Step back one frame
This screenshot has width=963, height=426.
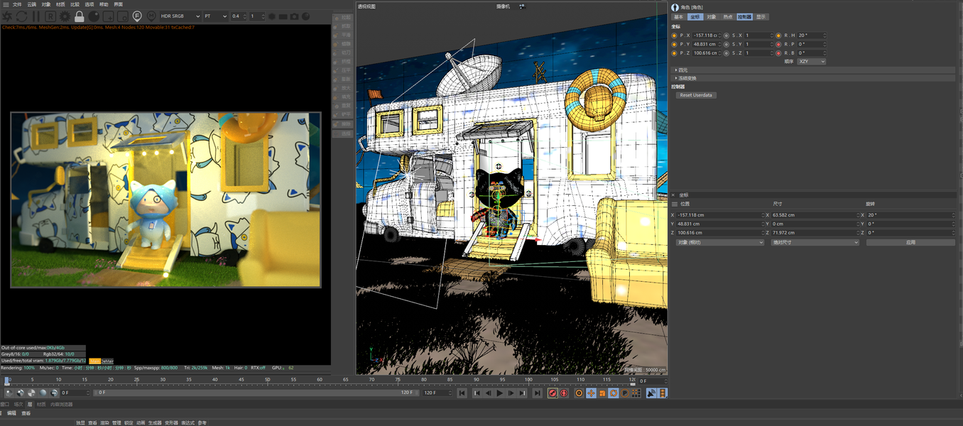(489, 393)
